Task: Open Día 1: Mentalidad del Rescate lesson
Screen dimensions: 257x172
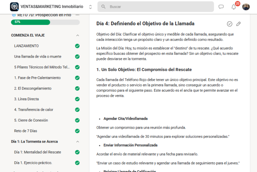Action: click(x=37, y=152)
